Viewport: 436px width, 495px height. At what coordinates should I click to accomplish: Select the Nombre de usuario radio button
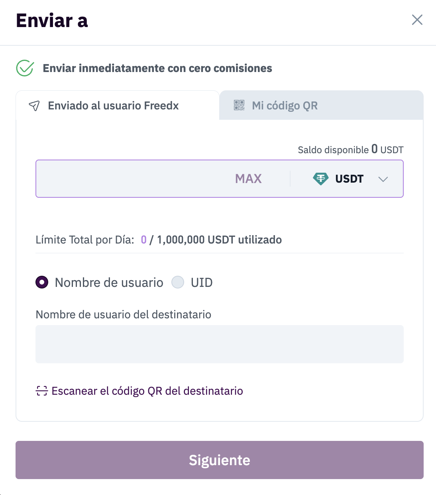coord(42,283)
